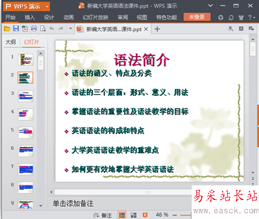This screenshot has height=219, width=259.
Task: Start slideshow from the status bar icon
Action: (x=145, y=215)
